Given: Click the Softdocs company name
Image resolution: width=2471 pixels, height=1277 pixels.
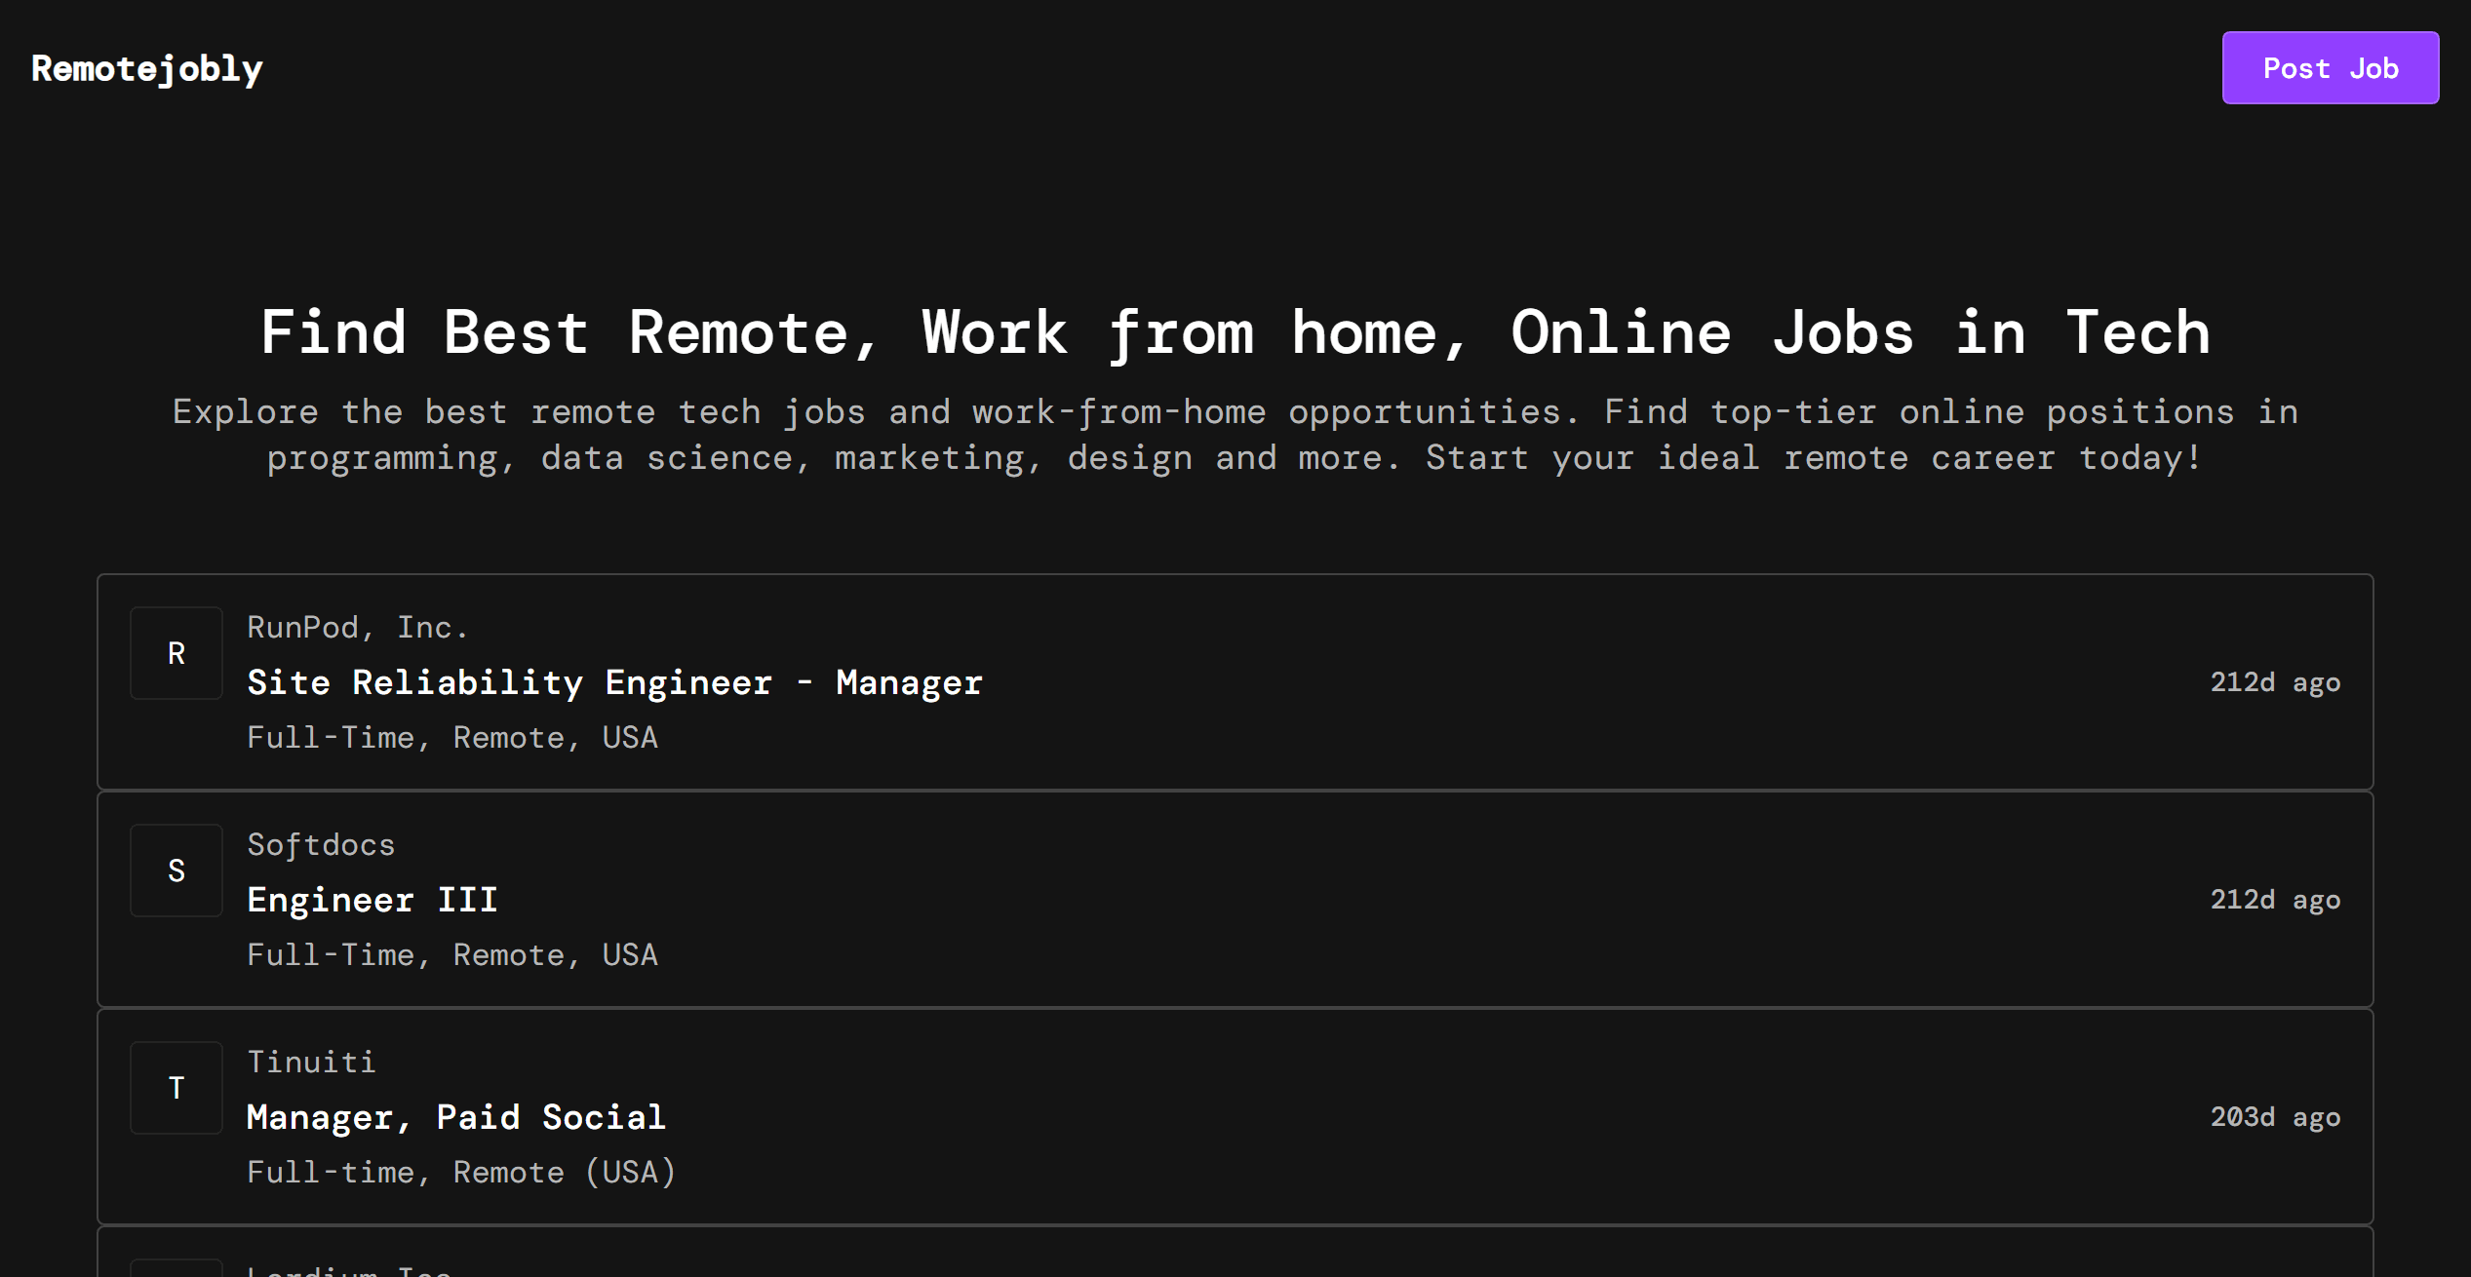Looking at the screenshot, I should (321, 845).
